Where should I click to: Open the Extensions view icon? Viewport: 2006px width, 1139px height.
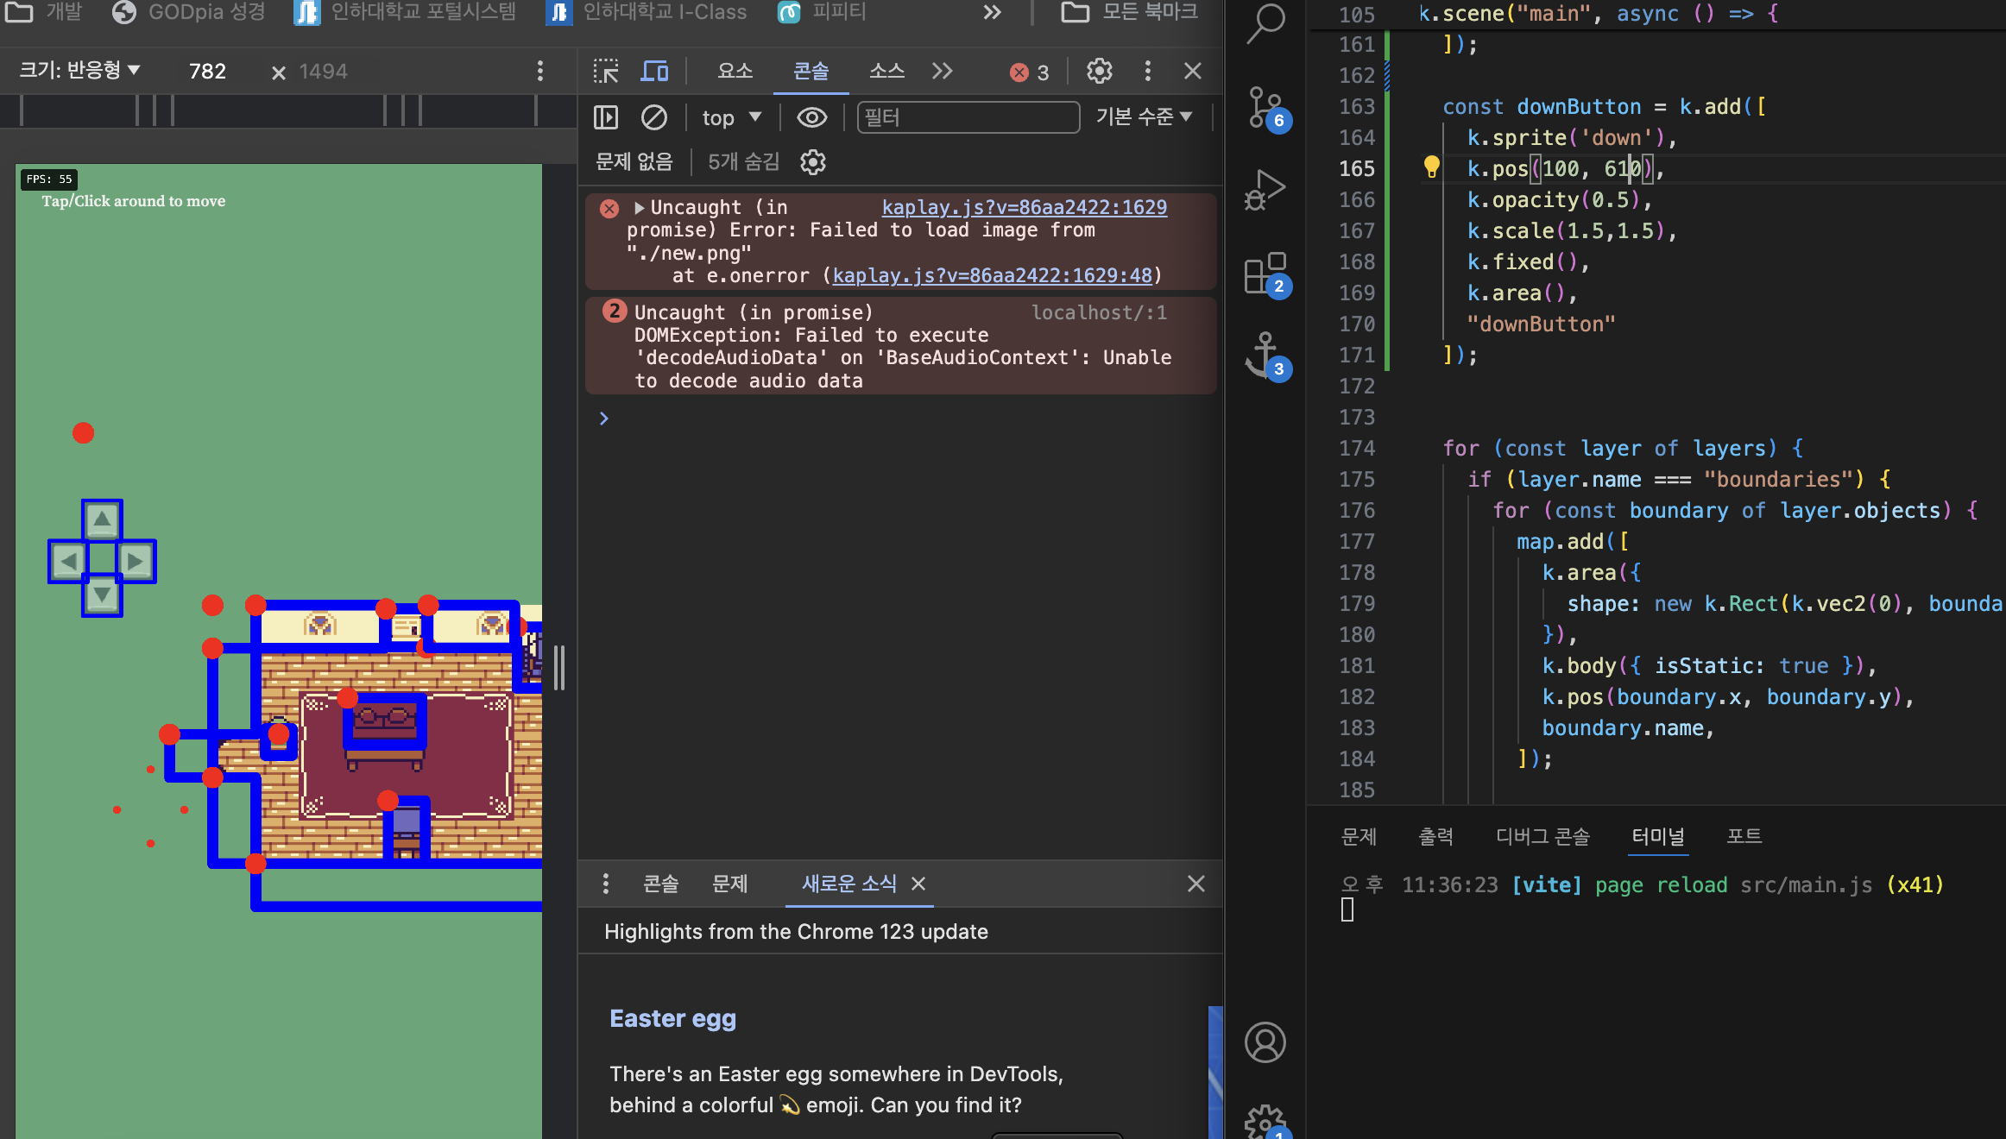pyautogui.click(x=1265, y=273)
